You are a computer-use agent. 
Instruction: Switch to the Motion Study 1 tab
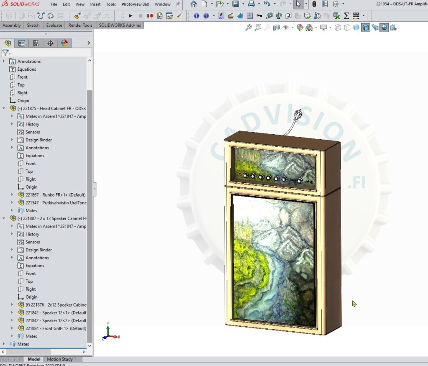point(61,359)
